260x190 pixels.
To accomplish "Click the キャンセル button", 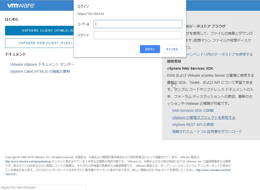I will [x=172, y=49].
